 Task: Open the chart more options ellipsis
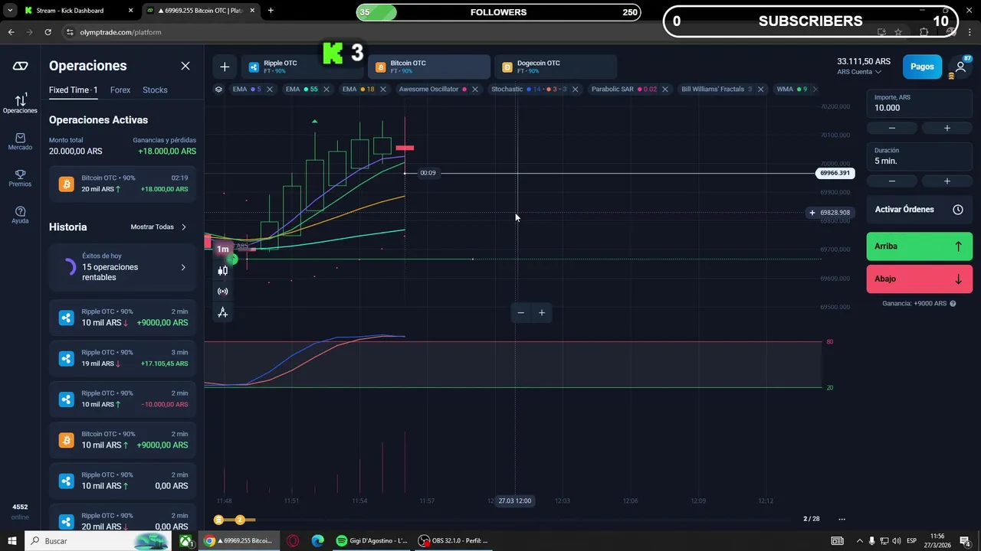[842, 519]
